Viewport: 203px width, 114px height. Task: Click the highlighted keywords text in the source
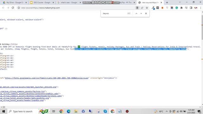(130, 49)
